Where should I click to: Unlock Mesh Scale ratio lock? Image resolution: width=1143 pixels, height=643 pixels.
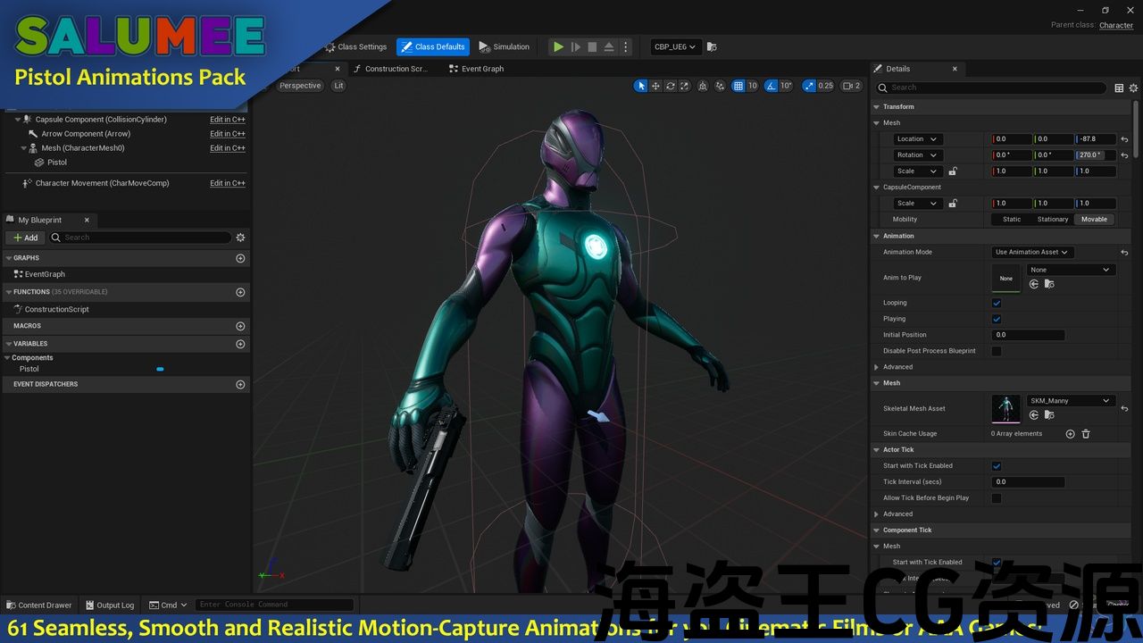[953, 171]
